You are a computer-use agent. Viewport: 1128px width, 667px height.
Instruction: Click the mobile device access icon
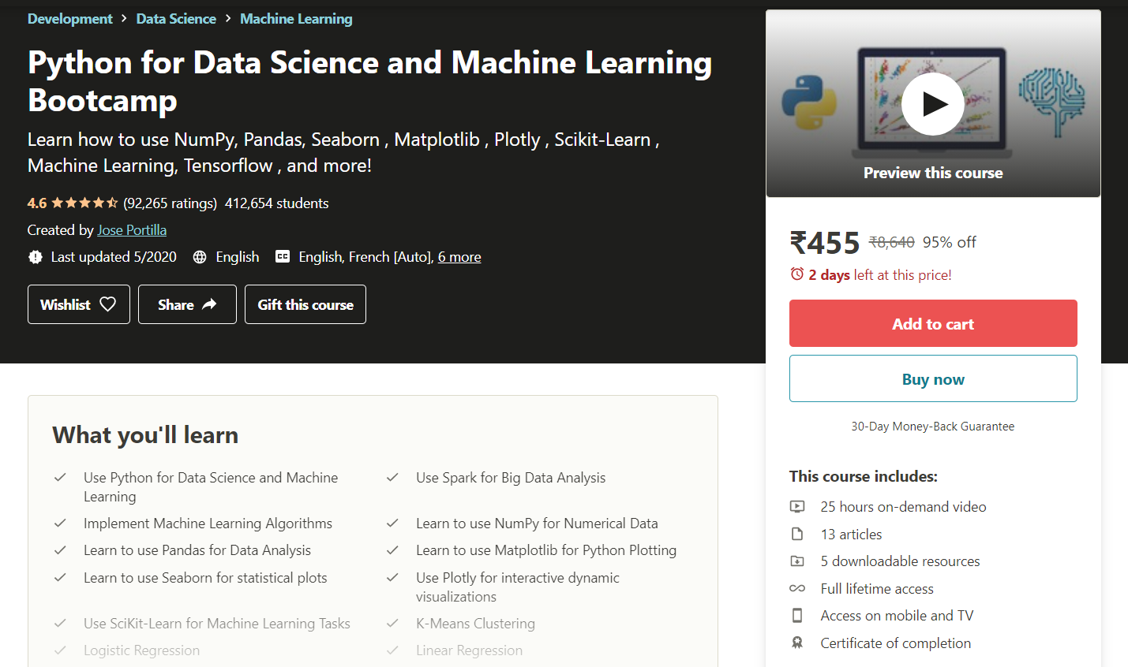tap(797, 616)
